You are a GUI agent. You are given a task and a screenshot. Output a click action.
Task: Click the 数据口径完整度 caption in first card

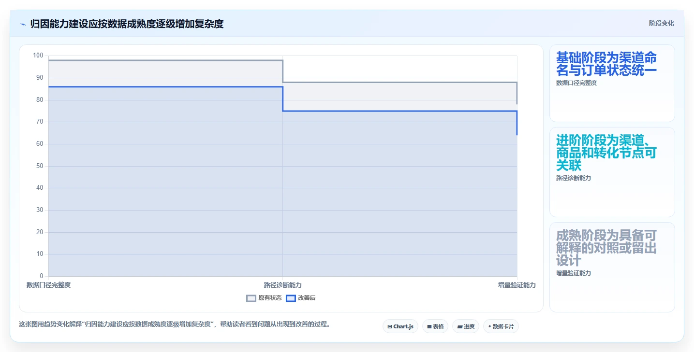(x=576, y=83)
